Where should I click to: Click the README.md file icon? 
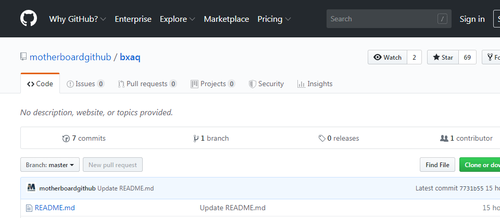click(x=29, y=208)
